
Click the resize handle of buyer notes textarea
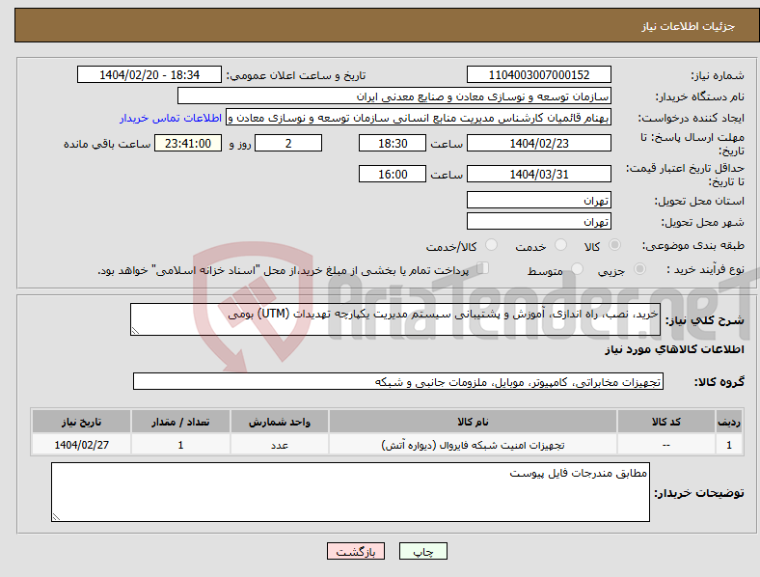coord(56,517)
